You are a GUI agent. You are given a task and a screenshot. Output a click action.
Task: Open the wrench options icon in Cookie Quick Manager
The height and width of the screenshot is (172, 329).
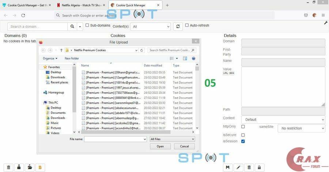tap(326, 23)
